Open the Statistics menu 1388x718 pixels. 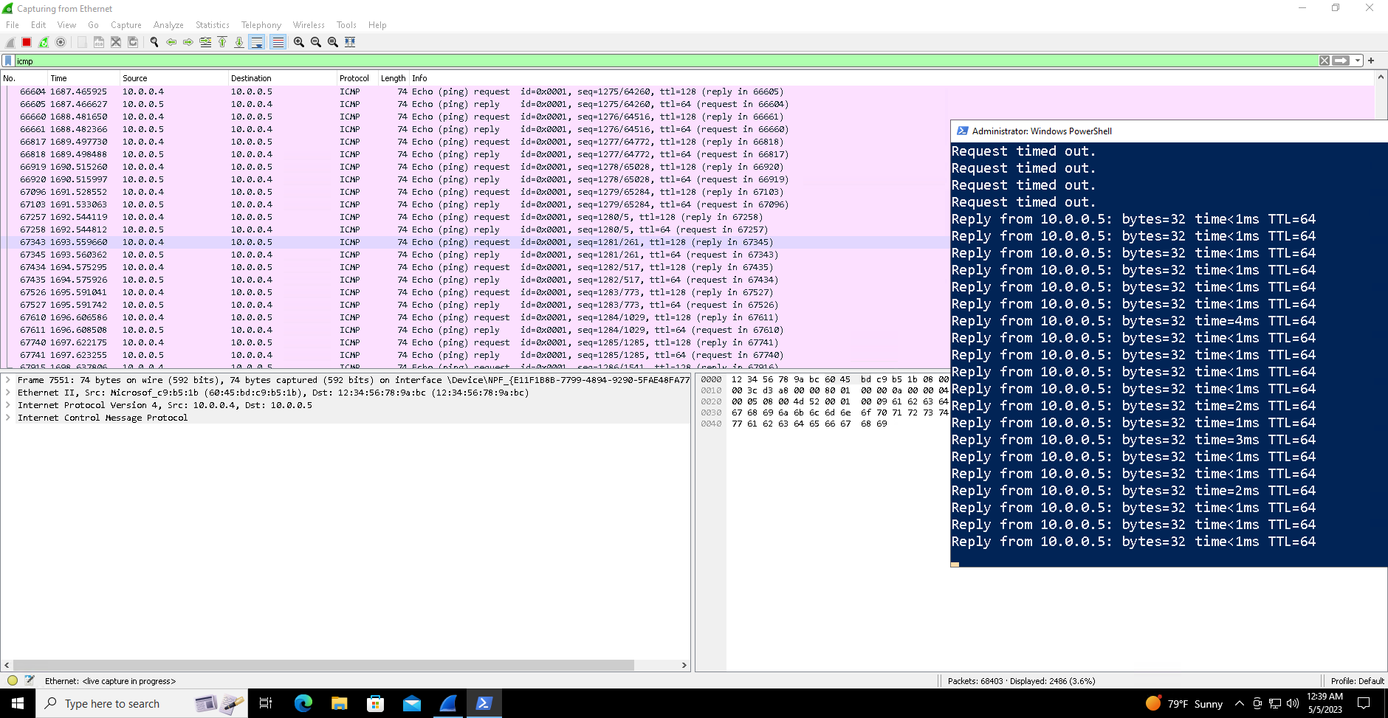pyautogui.click(x=212, y=24)
